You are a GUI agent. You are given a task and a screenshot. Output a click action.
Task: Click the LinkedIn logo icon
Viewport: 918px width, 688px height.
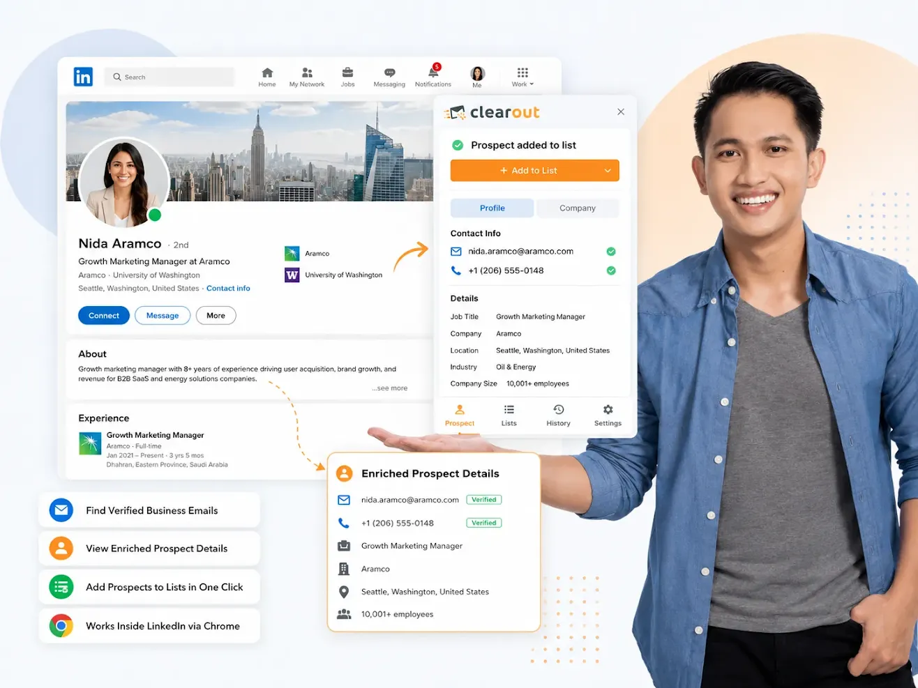click(x=83, y=77)
